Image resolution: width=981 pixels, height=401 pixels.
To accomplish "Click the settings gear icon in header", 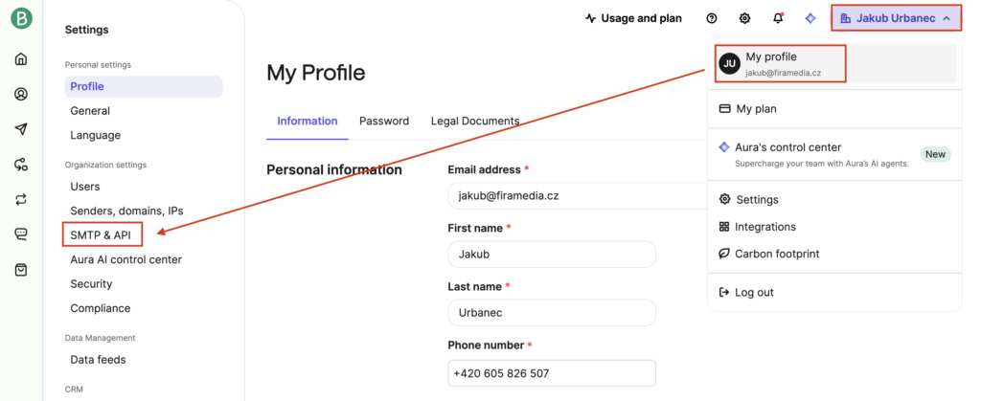I will 745,18.
